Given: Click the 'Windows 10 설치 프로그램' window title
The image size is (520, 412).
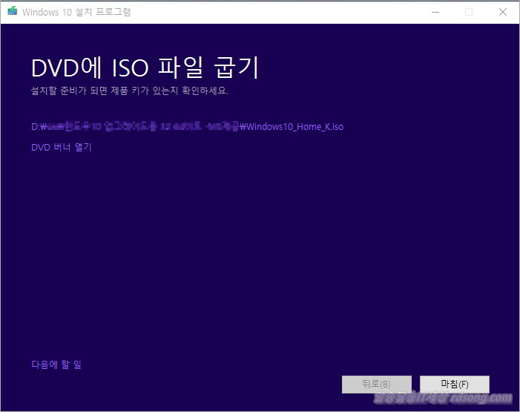Looking at the screenshot, I should pos(76,12).
